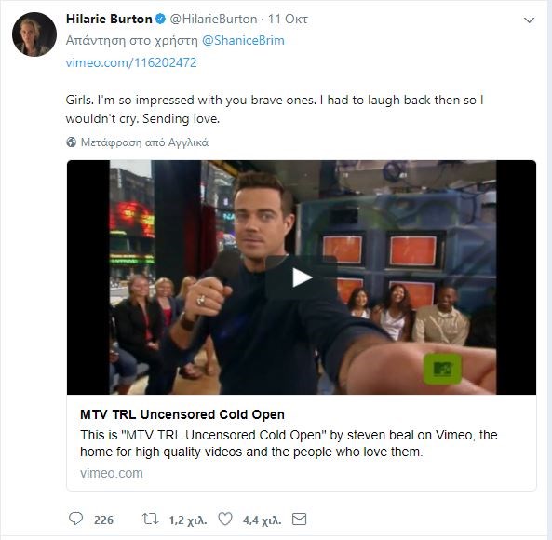Open Hilarie Burton's profile avatar
This screenshot has height=540, width=552.
click(34, 34)
